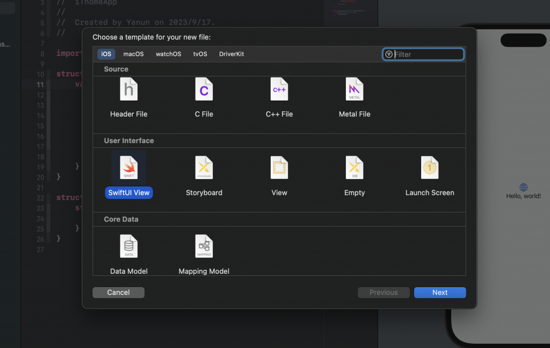This screenshot has width=550, height=348.
Task: Click the filter icon in the search field
Action: coord(389,54)
